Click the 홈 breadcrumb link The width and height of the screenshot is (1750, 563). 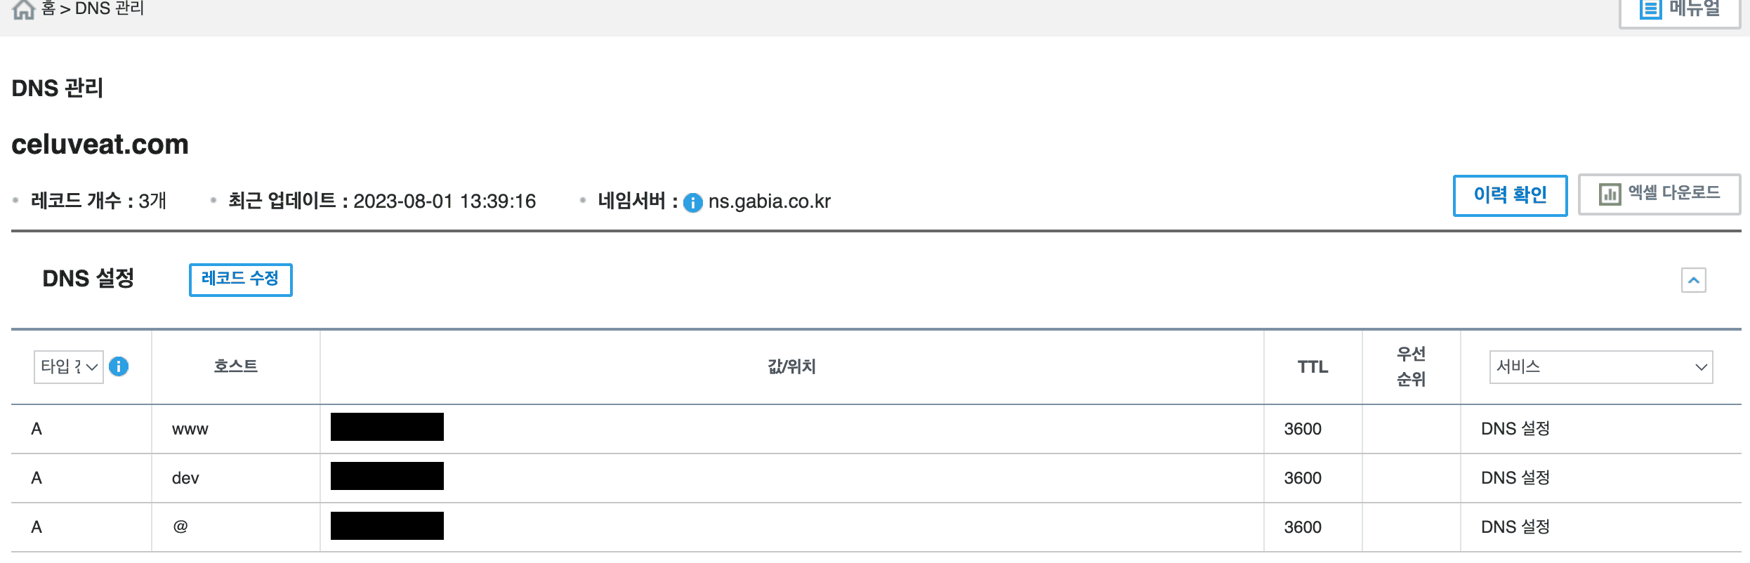pyautogui.click(x=48, y=9)
